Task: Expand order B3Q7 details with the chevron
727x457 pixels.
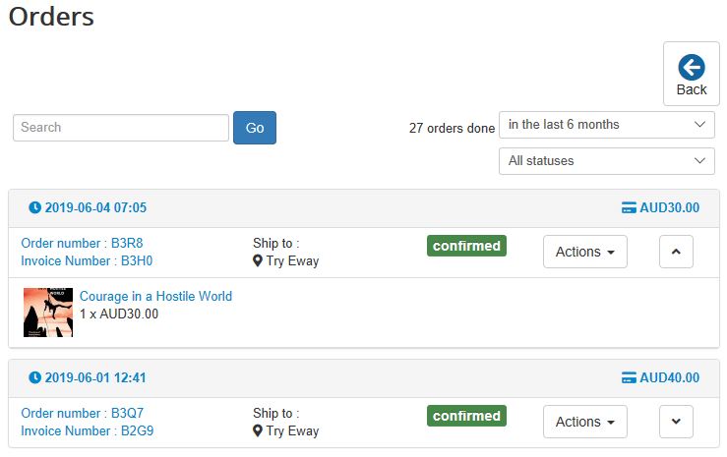Action: tap(676, 422)
